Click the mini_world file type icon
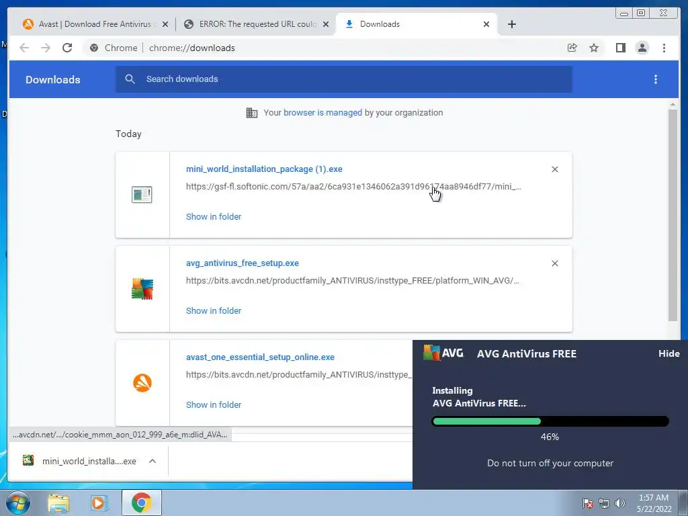This screenshot has width=688, height=516. pyautogui.click(x=142, y=194)
